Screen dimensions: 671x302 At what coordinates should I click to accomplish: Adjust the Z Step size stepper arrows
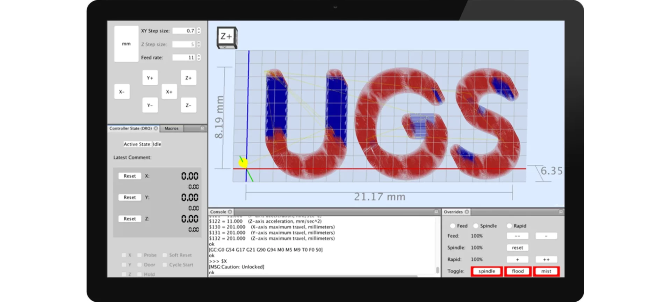click(x=199, y=44)
